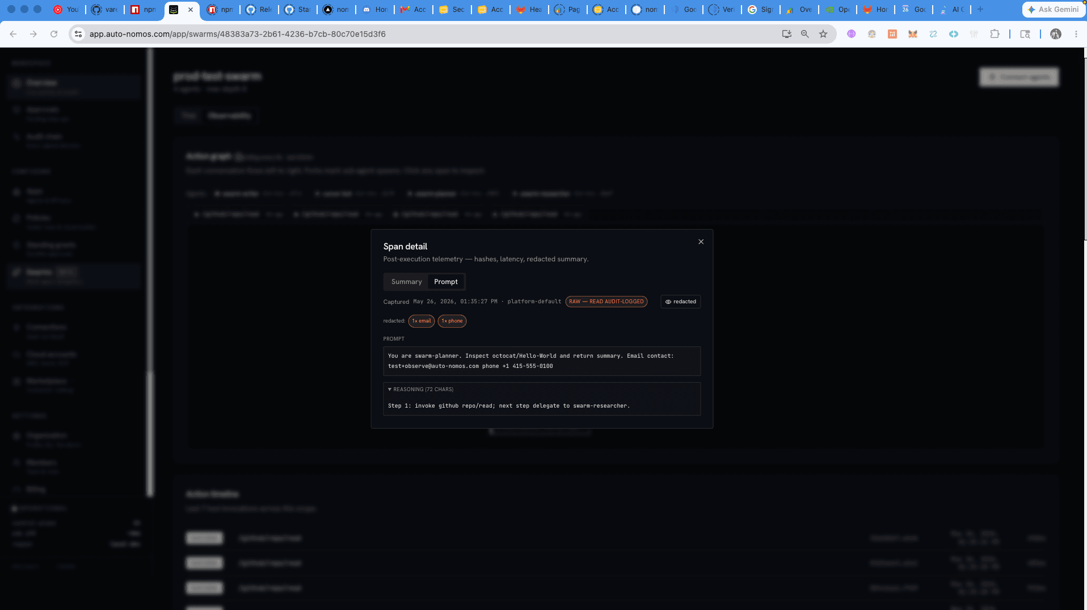The height and width of the screenshot is (610, 1087).
Task: Switch to the 'AI C' tab
Action: (x=952, y=10)
